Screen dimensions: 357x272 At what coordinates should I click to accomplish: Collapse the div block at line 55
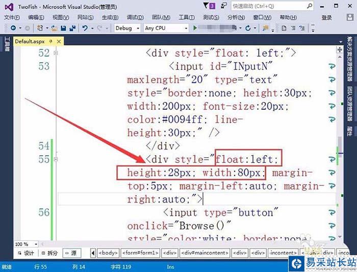point(56,159)
